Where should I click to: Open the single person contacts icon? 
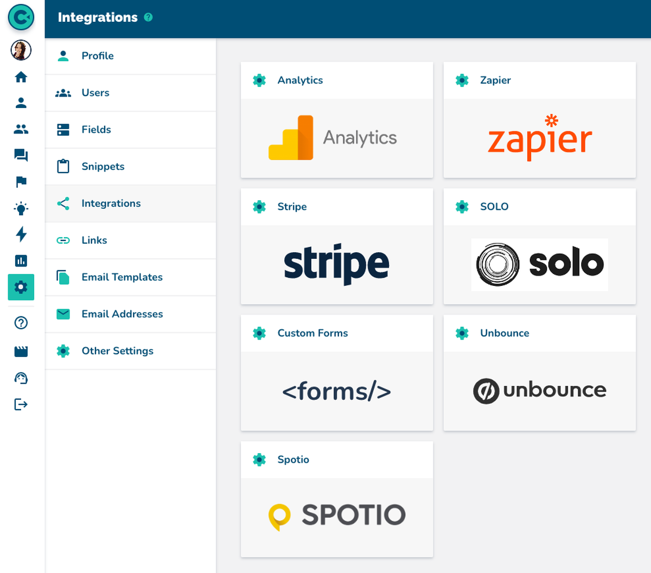(21, 103)
